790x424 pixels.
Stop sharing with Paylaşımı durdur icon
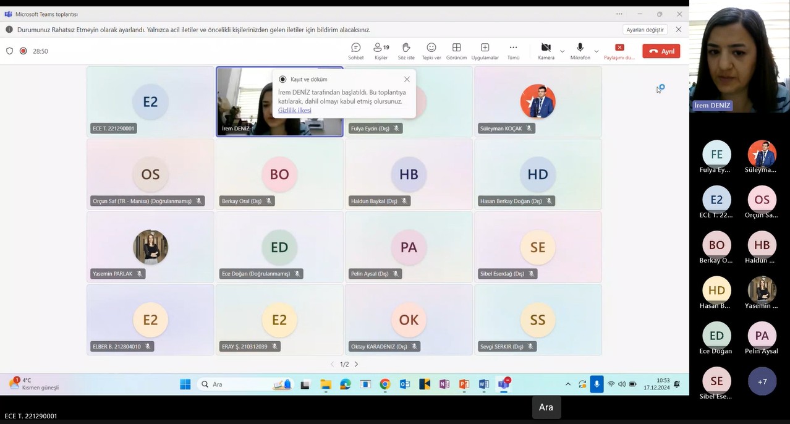tap(619, 51)
